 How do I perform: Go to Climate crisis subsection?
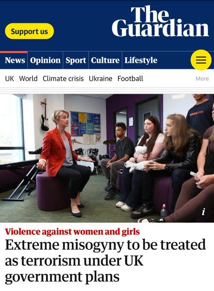tap(63, 78)
